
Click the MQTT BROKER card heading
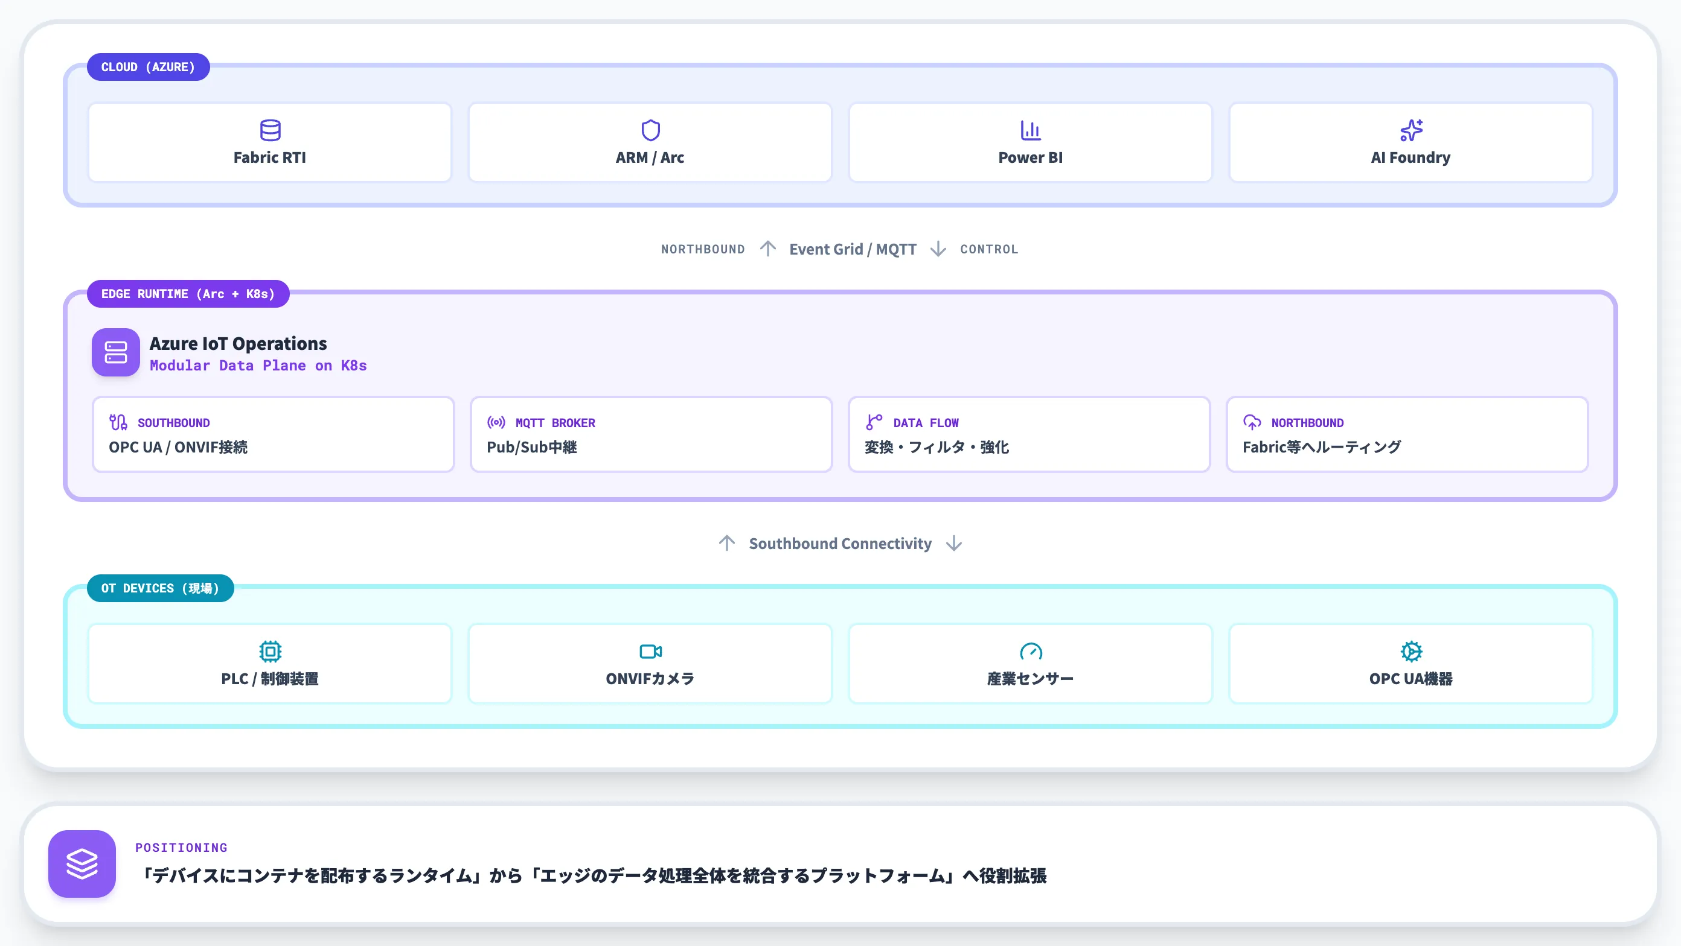556,423
